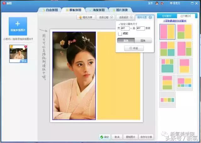This screenshot has width=201, height=143.
Task: Select the photo cell in the canvas
Action: tap(74, 76)
